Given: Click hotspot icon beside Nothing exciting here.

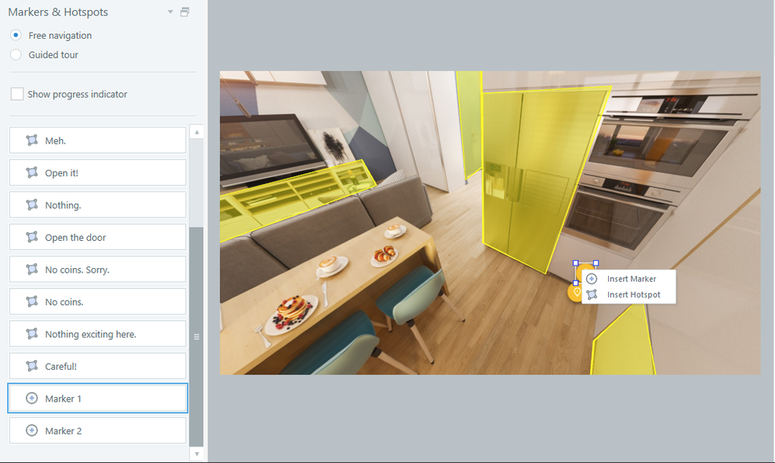Looking at the screenshot, I should tap(32, 334).
